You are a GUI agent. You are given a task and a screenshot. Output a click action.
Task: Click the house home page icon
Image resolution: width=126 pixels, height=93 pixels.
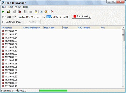pyautogui.click(x=46, y=12)
